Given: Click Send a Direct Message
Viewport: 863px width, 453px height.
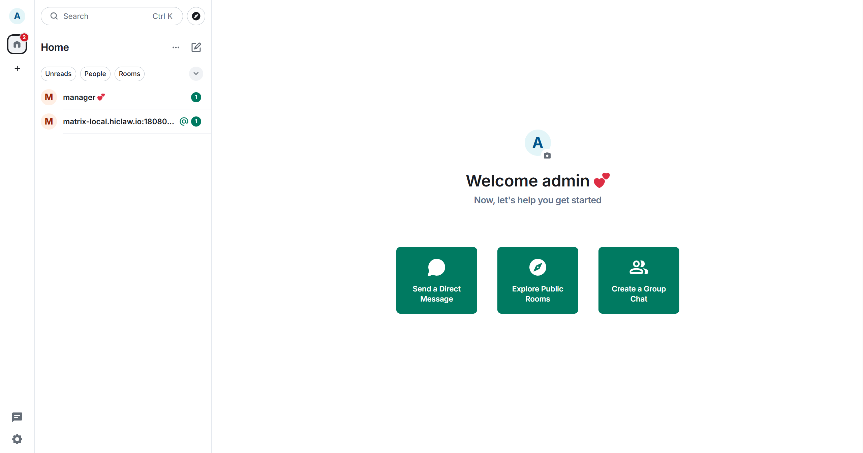Looking at the screenshot, I should point(436,280).
